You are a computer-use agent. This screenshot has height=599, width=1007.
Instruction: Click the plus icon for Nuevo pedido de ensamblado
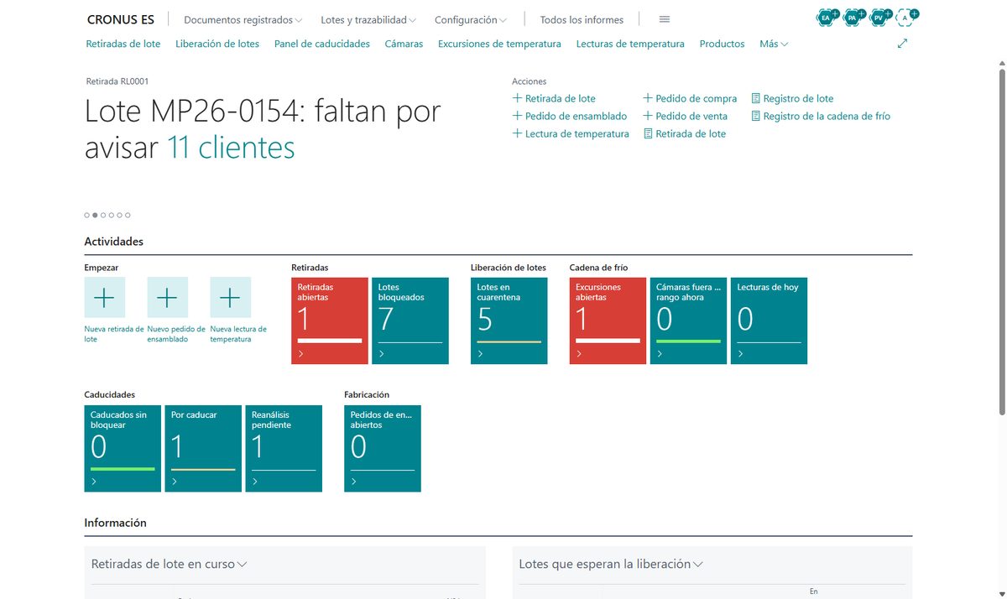167,297
